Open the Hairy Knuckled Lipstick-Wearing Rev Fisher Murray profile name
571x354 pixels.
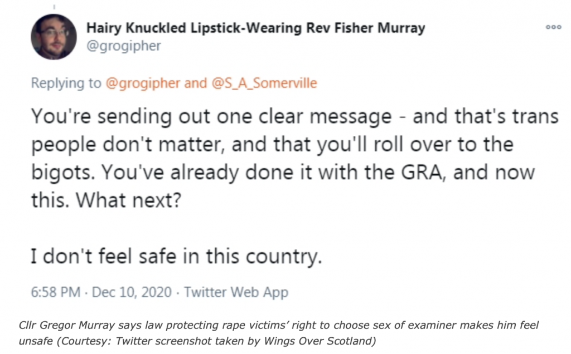pyautogui.click(x=255, y=28)
